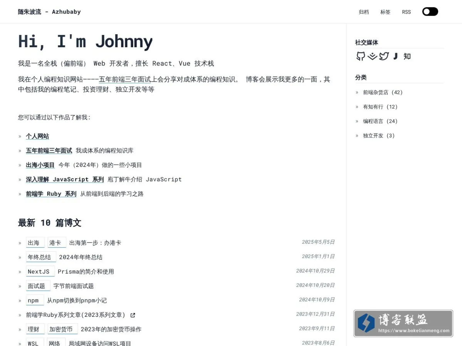Toggle the dark mode switch

430,12
